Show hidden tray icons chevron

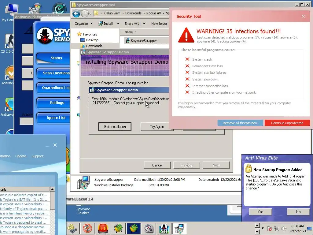point(263,228)
